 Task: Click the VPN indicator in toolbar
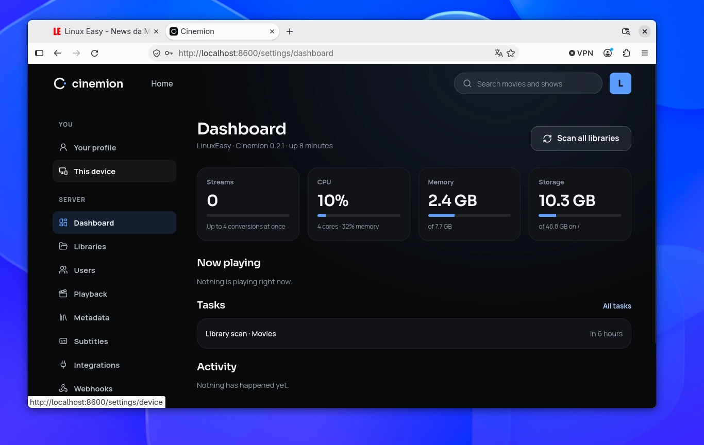pyautogui.click(x=581, y=53)
